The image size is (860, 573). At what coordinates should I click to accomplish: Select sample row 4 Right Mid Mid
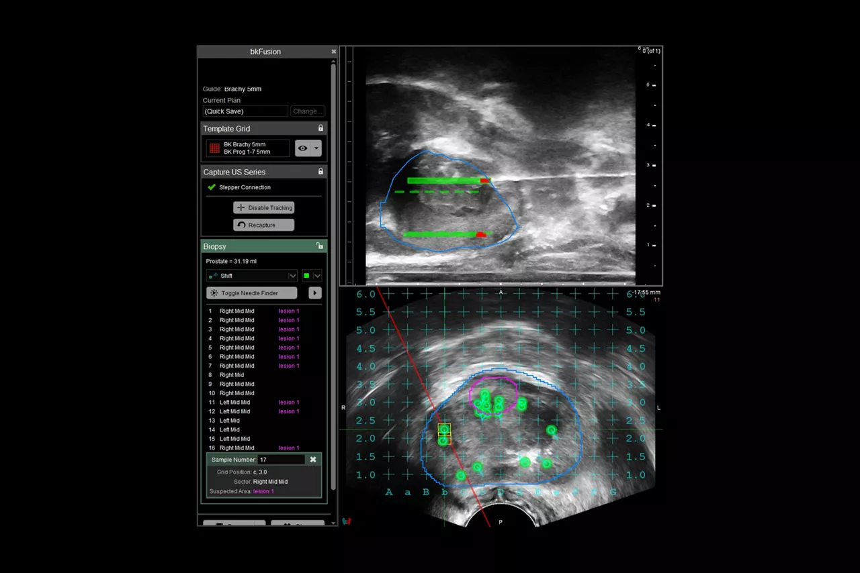(x=263, y=339)
